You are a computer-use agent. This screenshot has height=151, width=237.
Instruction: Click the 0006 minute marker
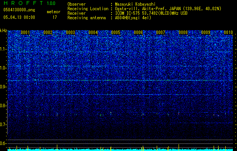[x=138, y=32]
